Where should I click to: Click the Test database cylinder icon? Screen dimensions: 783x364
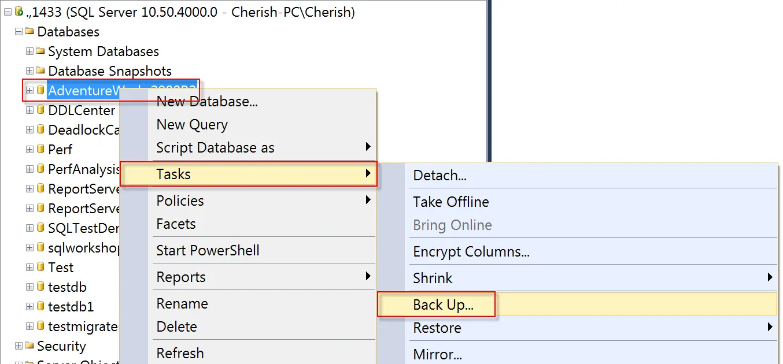click(40, 267)
